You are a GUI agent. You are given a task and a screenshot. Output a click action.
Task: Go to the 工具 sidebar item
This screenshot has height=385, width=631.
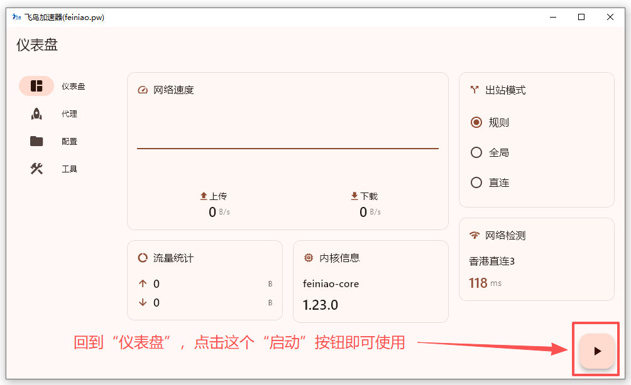coord(69,169)
